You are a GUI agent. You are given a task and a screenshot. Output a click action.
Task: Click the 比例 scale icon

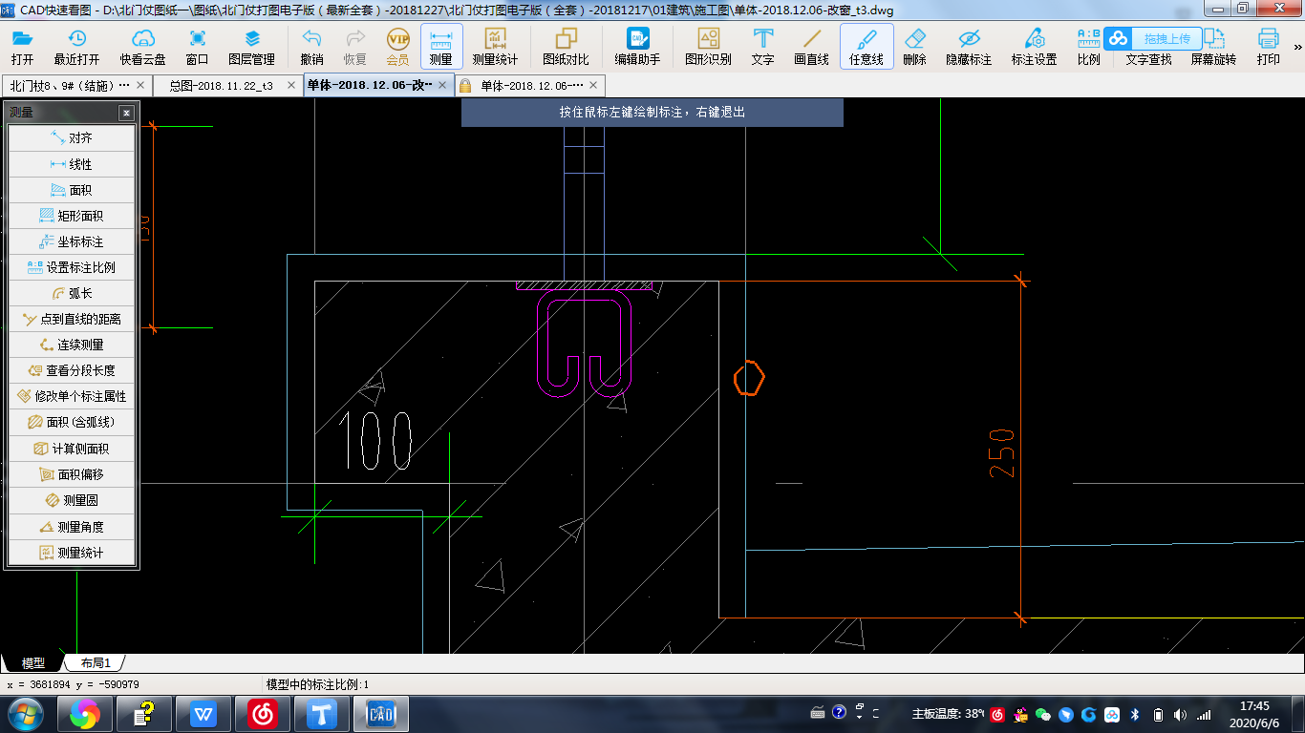pyautogui.click(x=1088, y=46)
